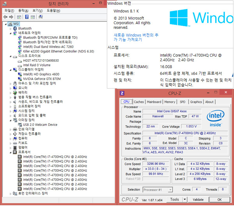This screenshot has height=206, width=234.
Task: Open the Processor #1 selection dropdown in CPU-Z
Action: pyautogui.click(x=170, y=190)
